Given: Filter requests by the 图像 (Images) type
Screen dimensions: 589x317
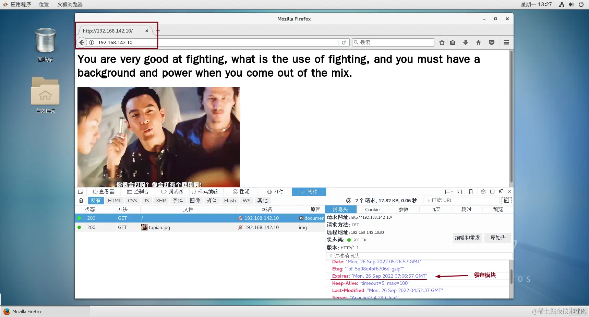Looking at the screenshot, I should [195, 201].
